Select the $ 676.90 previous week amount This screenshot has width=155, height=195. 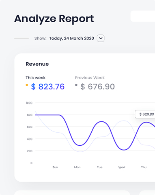(x=97, y=87)
